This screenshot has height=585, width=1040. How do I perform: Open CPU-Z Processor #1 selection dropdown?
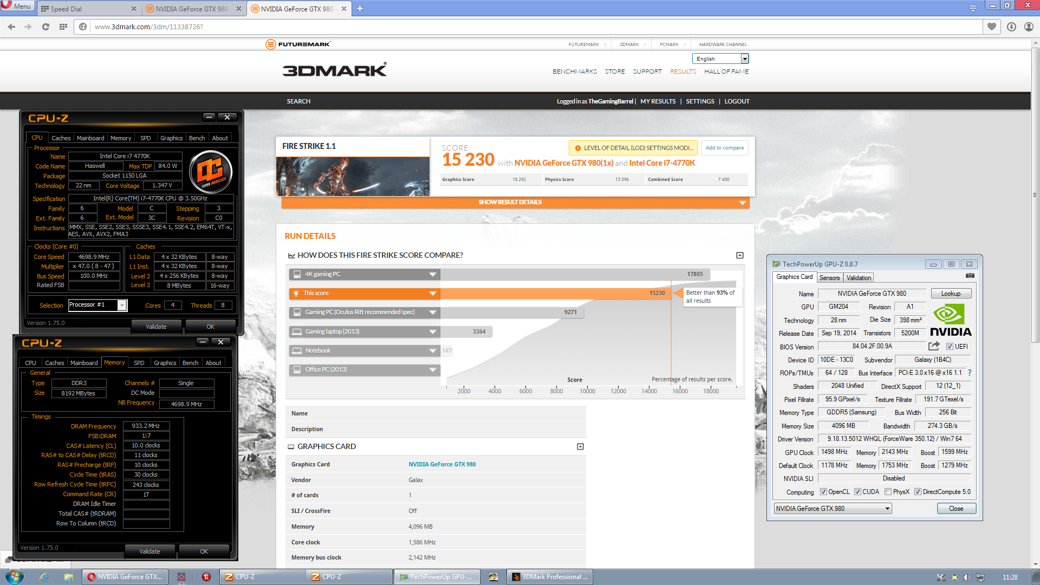click(97, 305)
